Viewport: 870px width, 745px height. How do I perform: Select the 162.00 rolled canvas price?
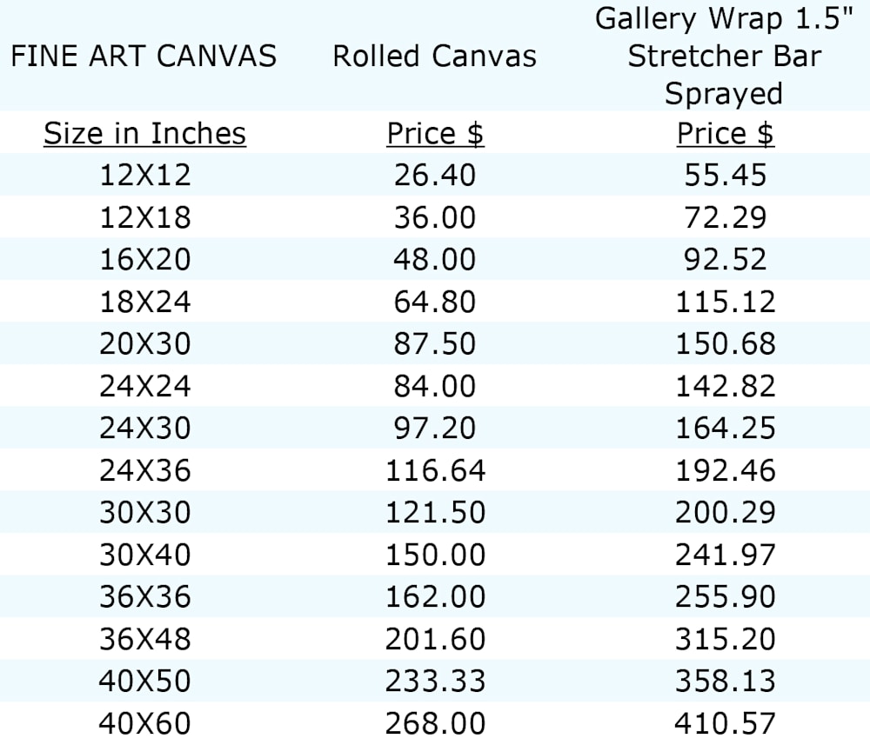tap(435, 596)
